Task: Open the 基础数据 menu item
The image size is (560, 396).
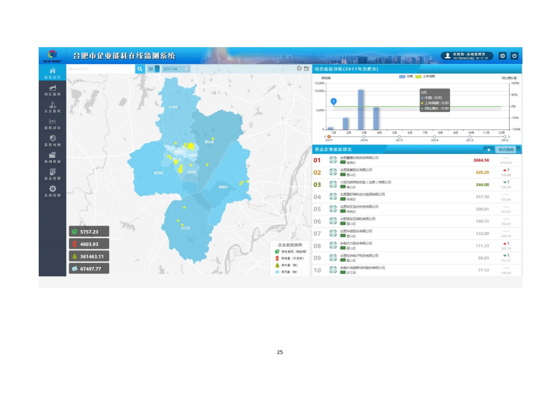Action: pos(52,157)
